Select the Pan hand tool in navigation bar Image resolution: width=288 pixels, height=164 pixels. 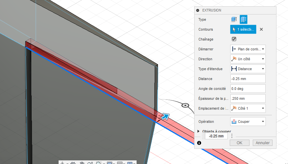pos(82,163)
